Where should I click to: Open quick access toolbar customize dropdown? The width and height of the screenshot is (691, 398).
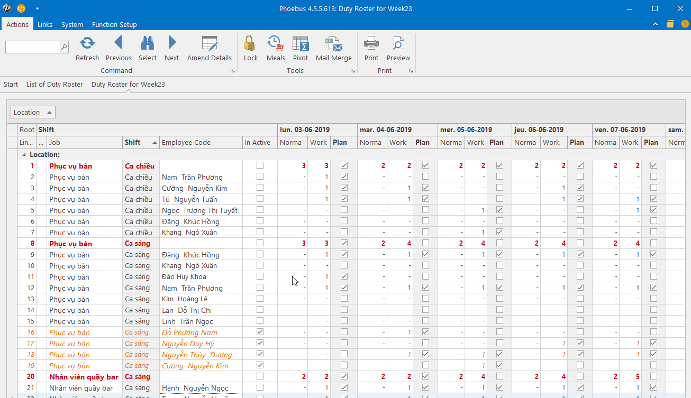37,8
